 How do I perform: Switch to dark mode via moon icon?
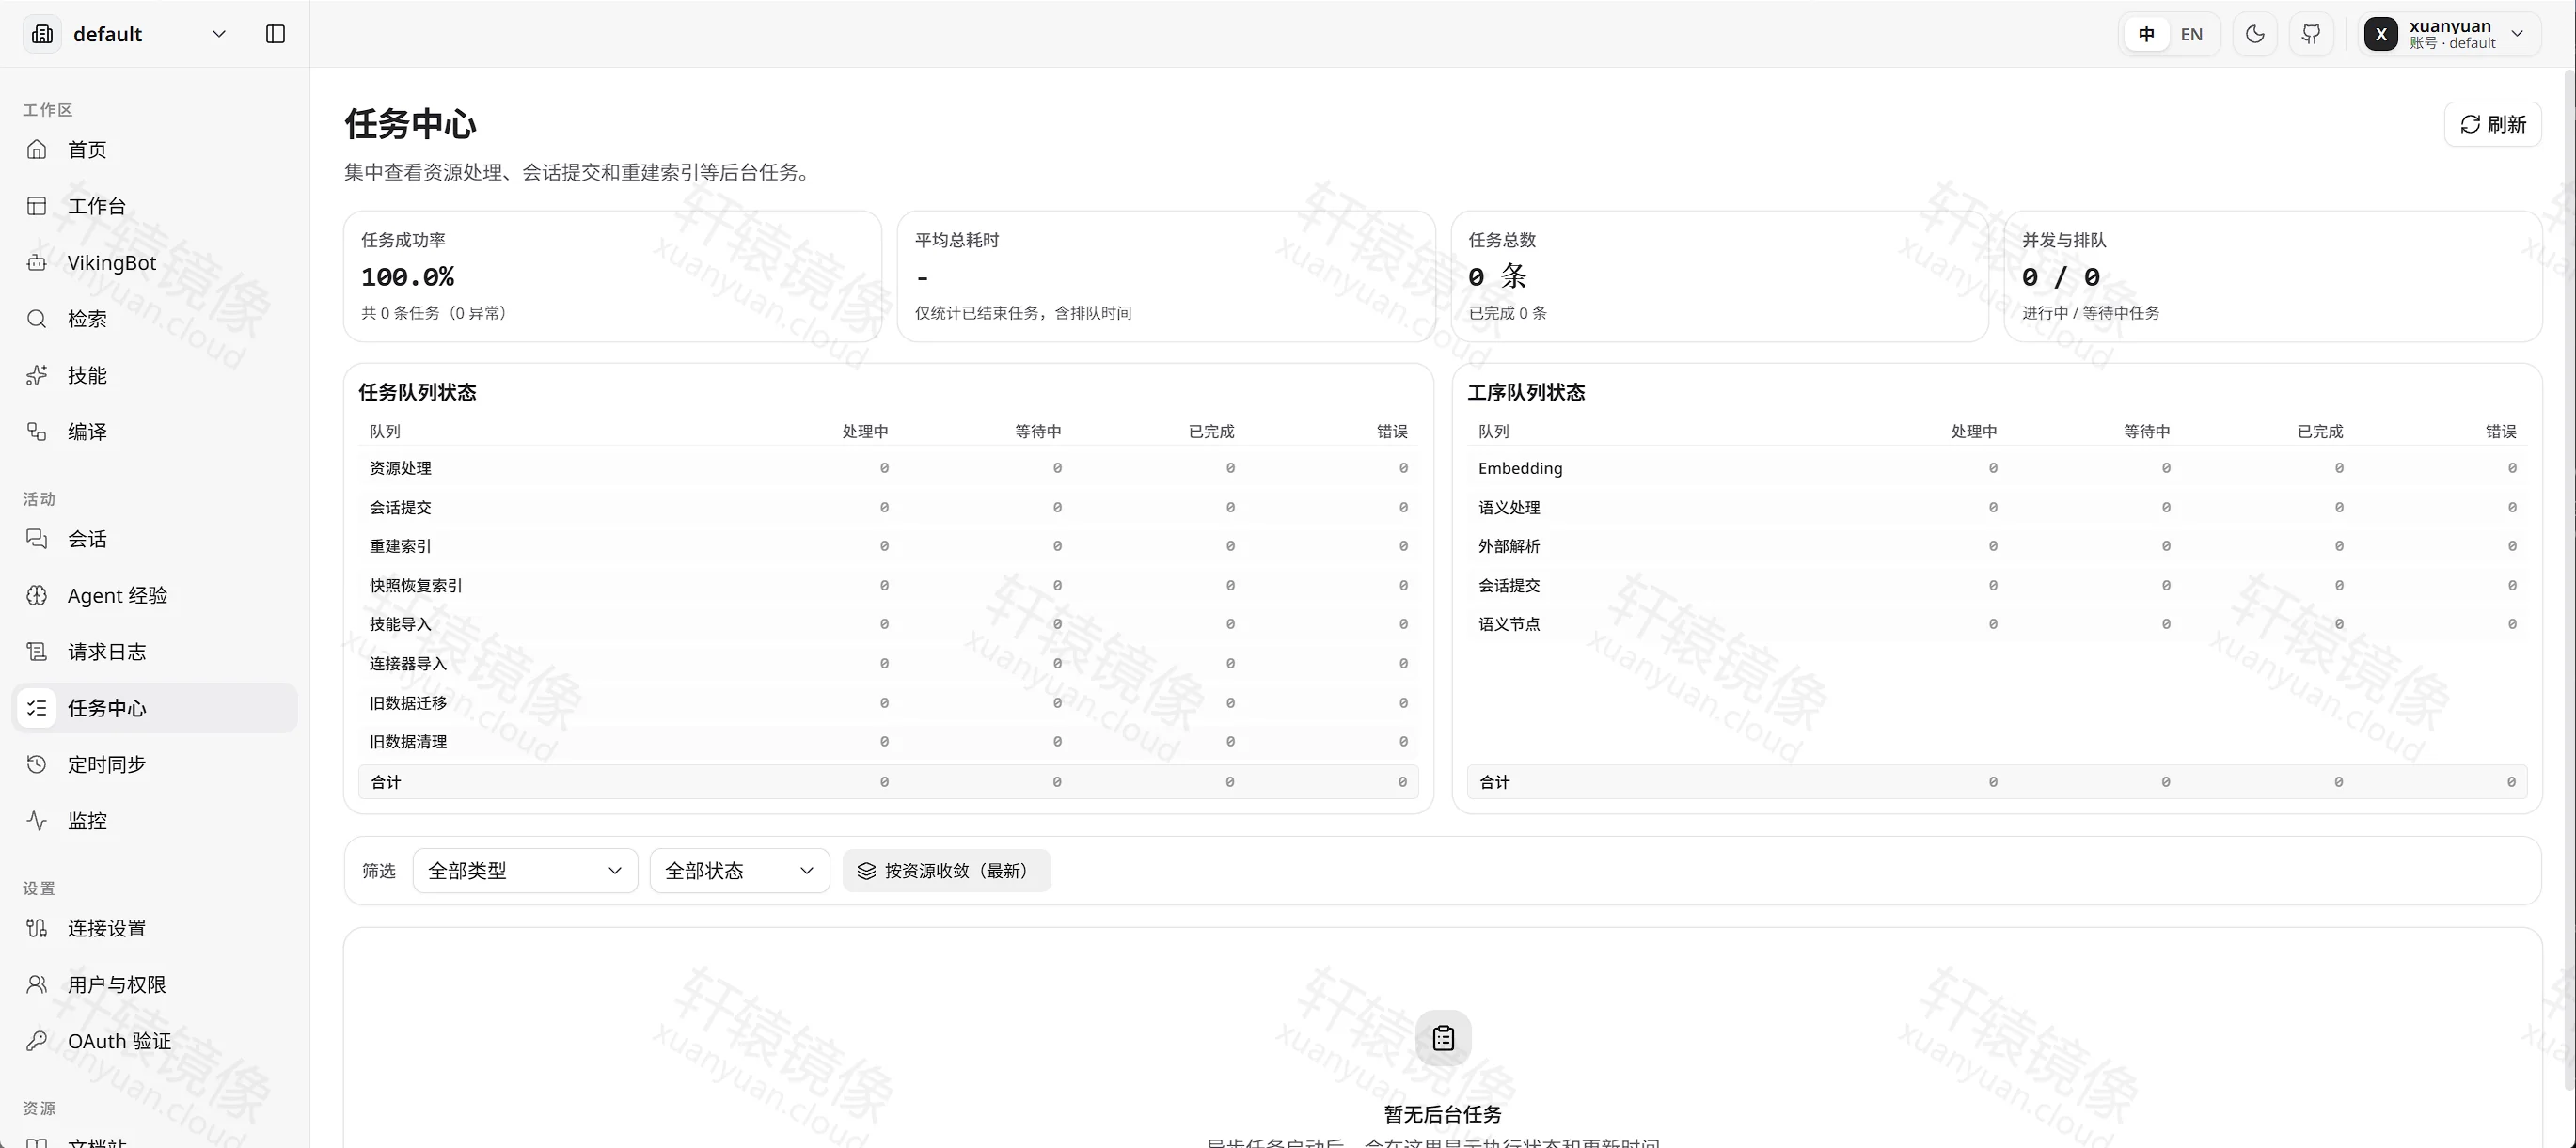click(2255, 34)
